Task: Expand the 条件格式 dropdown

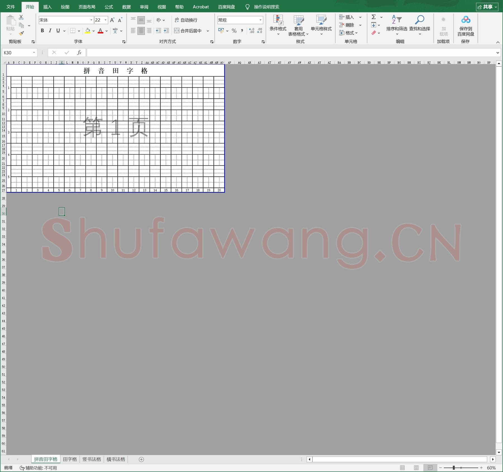Action: (x=278, y=34)
